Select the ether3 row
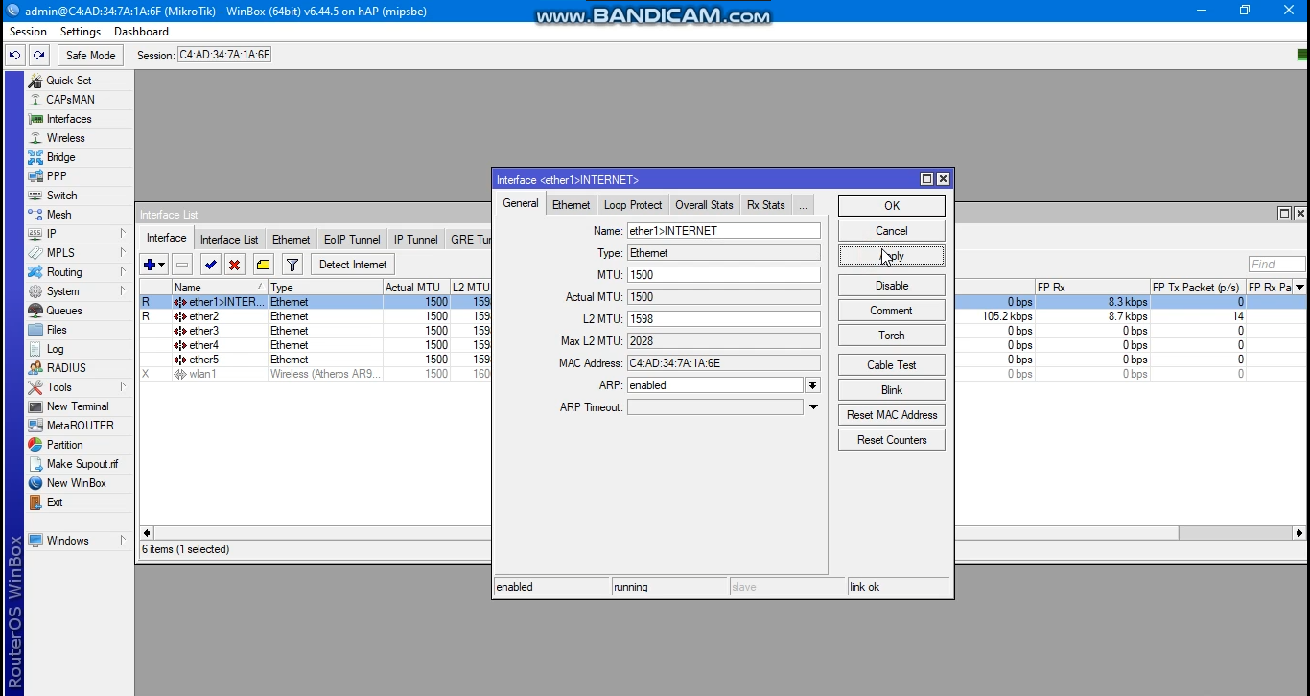The width and height of the screenshot is (1310, 696). 315,331
